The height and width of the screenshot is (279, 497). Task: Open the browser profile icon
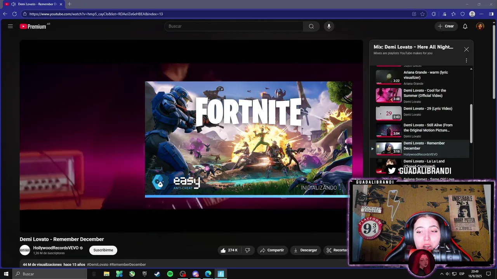[472, 14]
